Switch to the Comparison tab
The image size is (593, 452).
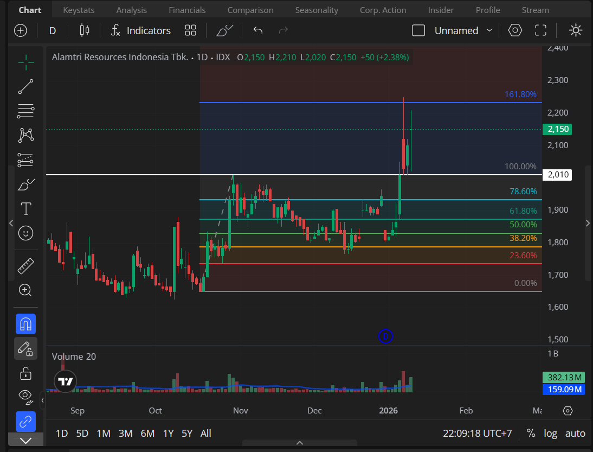pos(250,10)
